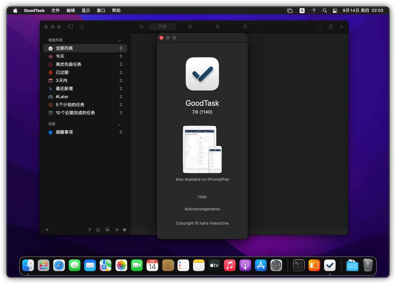Open Terminal from the Dock

[x=299, y=265]
